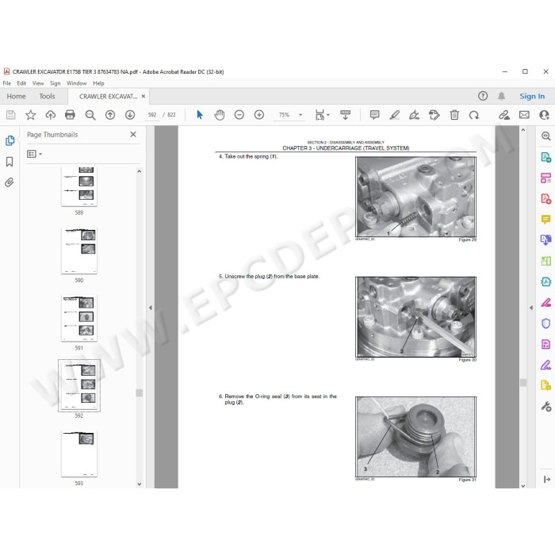Open the find text magnifier icon
Viewport: 555px width, 555px height.
click(90, 115)
